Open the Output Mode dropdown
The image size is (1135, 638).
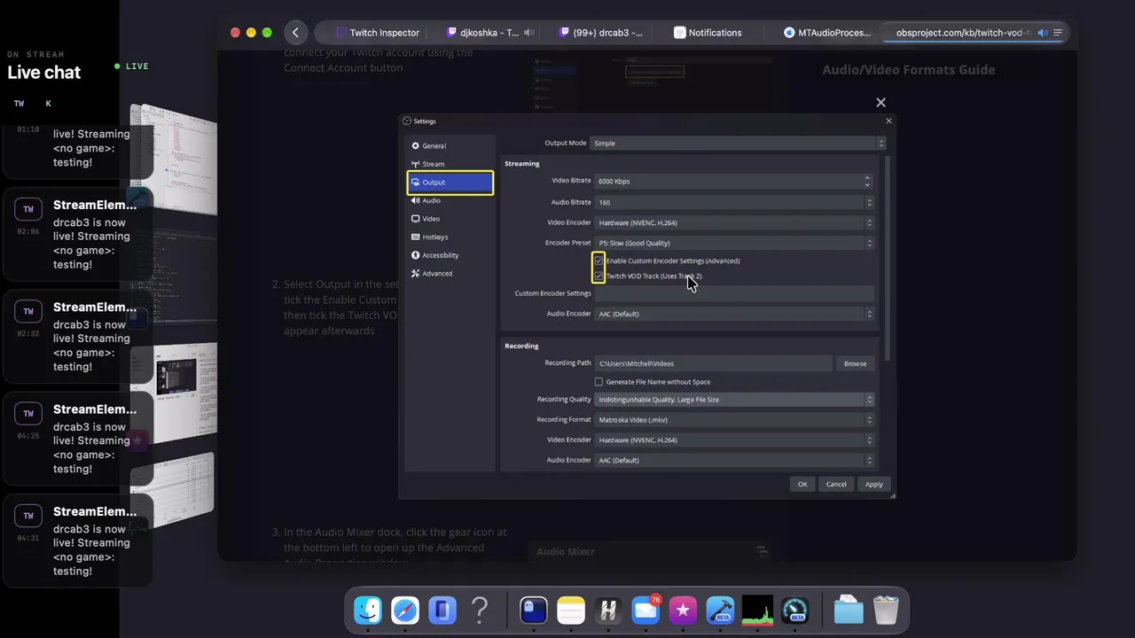pyautogui.click(x=738, y=143)
